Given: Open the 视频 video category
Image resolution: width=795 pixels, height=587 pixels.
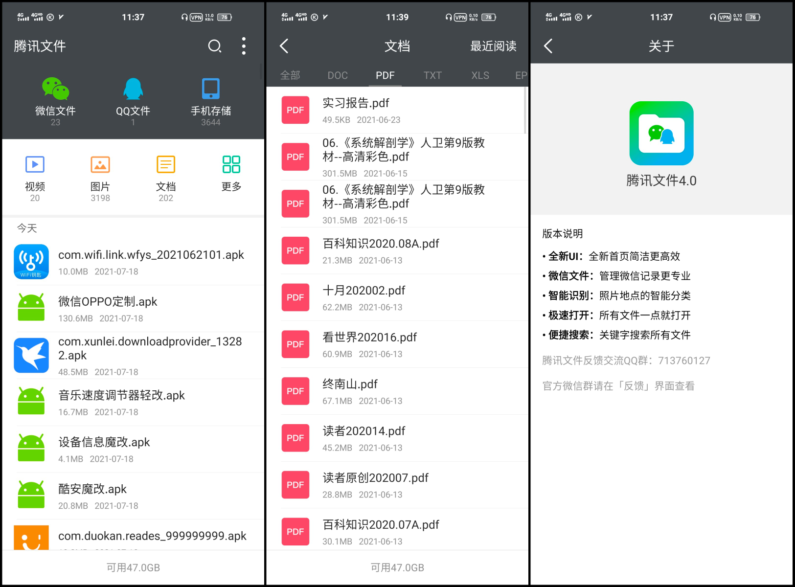Looking at the screenshot, I should click(x=35, y=165).
